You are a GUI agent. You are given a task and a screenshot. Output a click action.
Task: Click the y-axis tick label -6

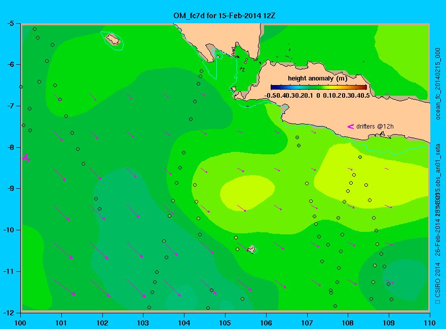10,64
